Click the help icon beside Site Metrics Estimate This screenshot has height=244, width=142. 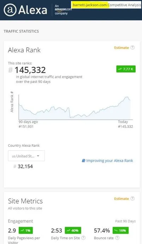pyautogui.click(x=132, y=198)
